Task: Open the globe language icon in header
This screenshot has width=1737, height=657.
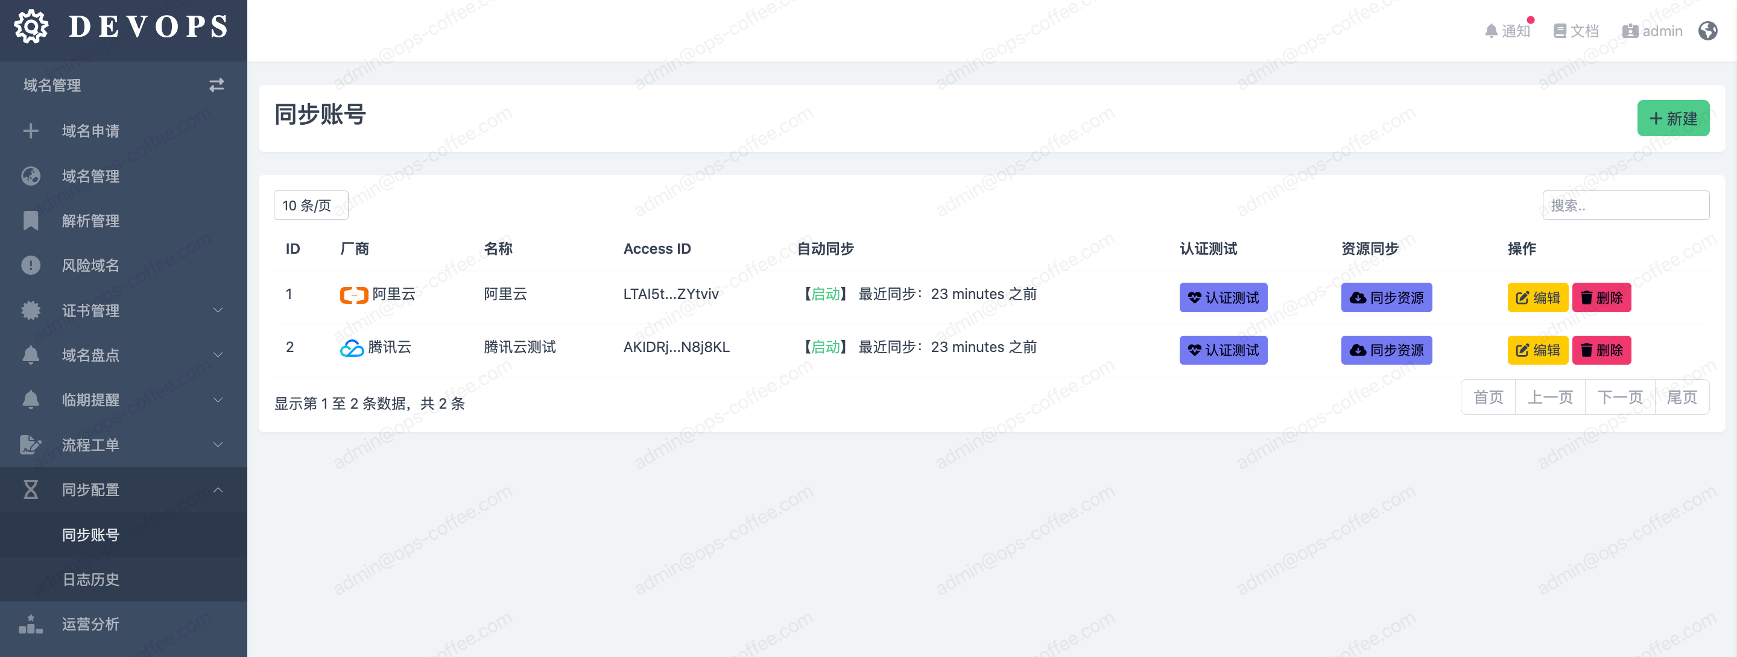Action: [1707, 31]
